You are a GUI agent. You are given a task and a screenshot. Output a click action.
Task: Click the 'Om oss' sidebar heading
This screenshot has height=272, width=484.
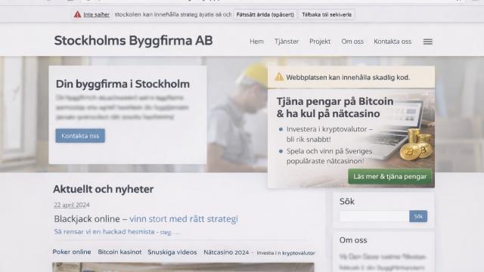pos(353,240)
